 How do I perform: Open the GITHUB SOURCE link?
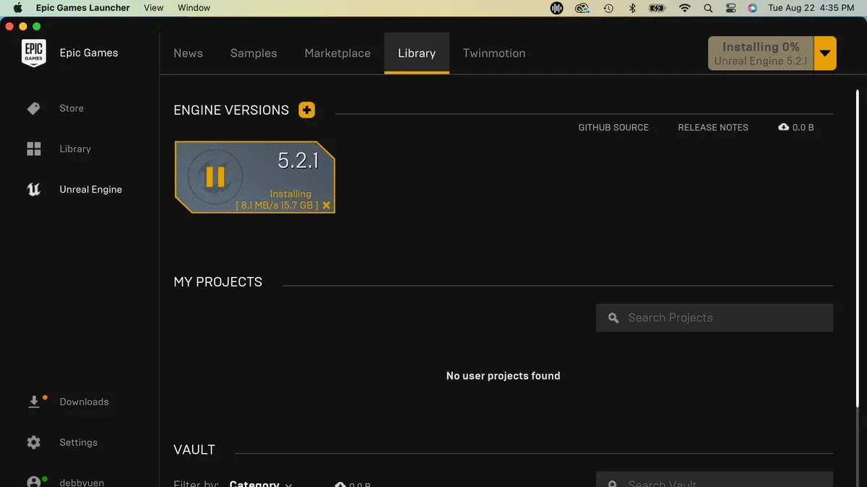tap(613, 127)
